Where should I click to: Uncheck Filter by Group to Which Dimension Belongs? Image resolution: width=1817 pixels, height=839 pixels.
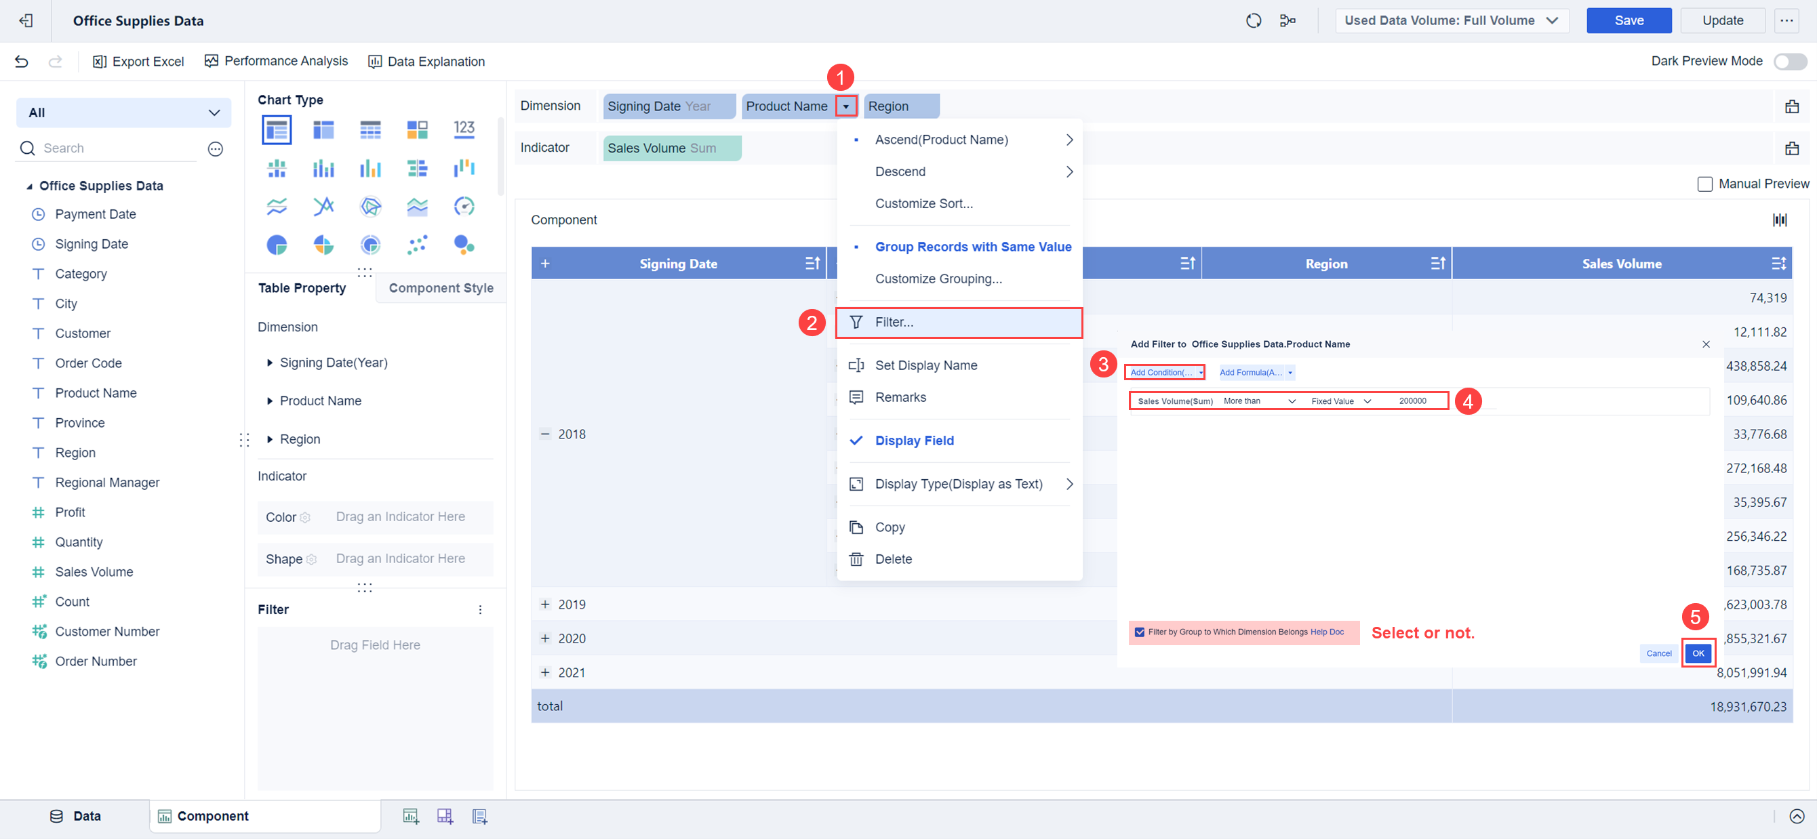pos(1140,632)
